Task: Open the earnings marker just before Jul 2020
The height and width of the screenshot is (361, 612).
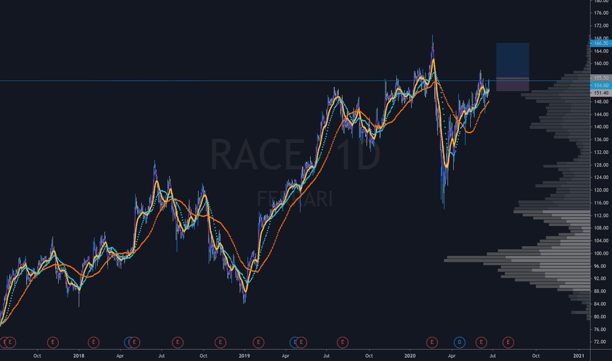Action: pyautogui.click(x=481, y=343)
